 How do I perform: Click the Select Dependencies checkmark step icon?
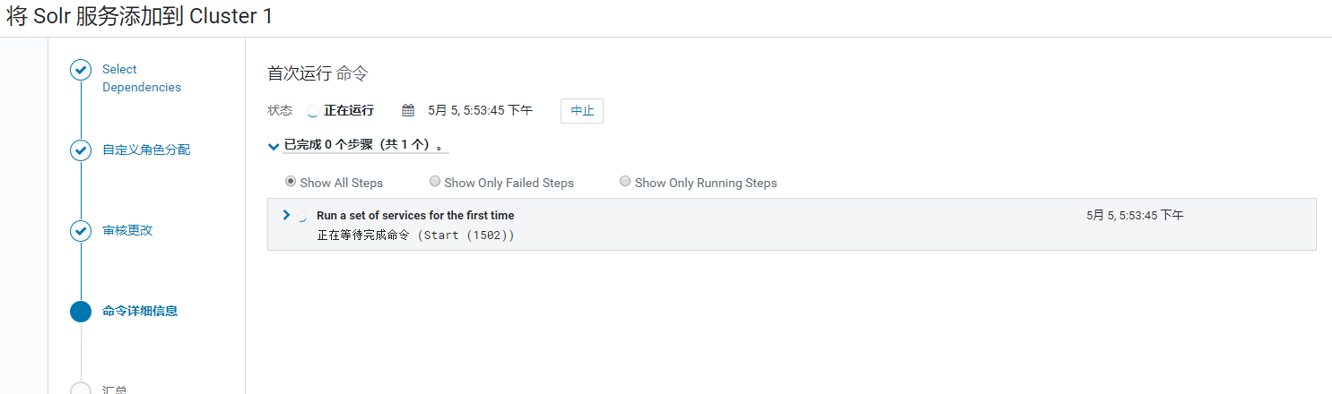(x=81, y=70)
